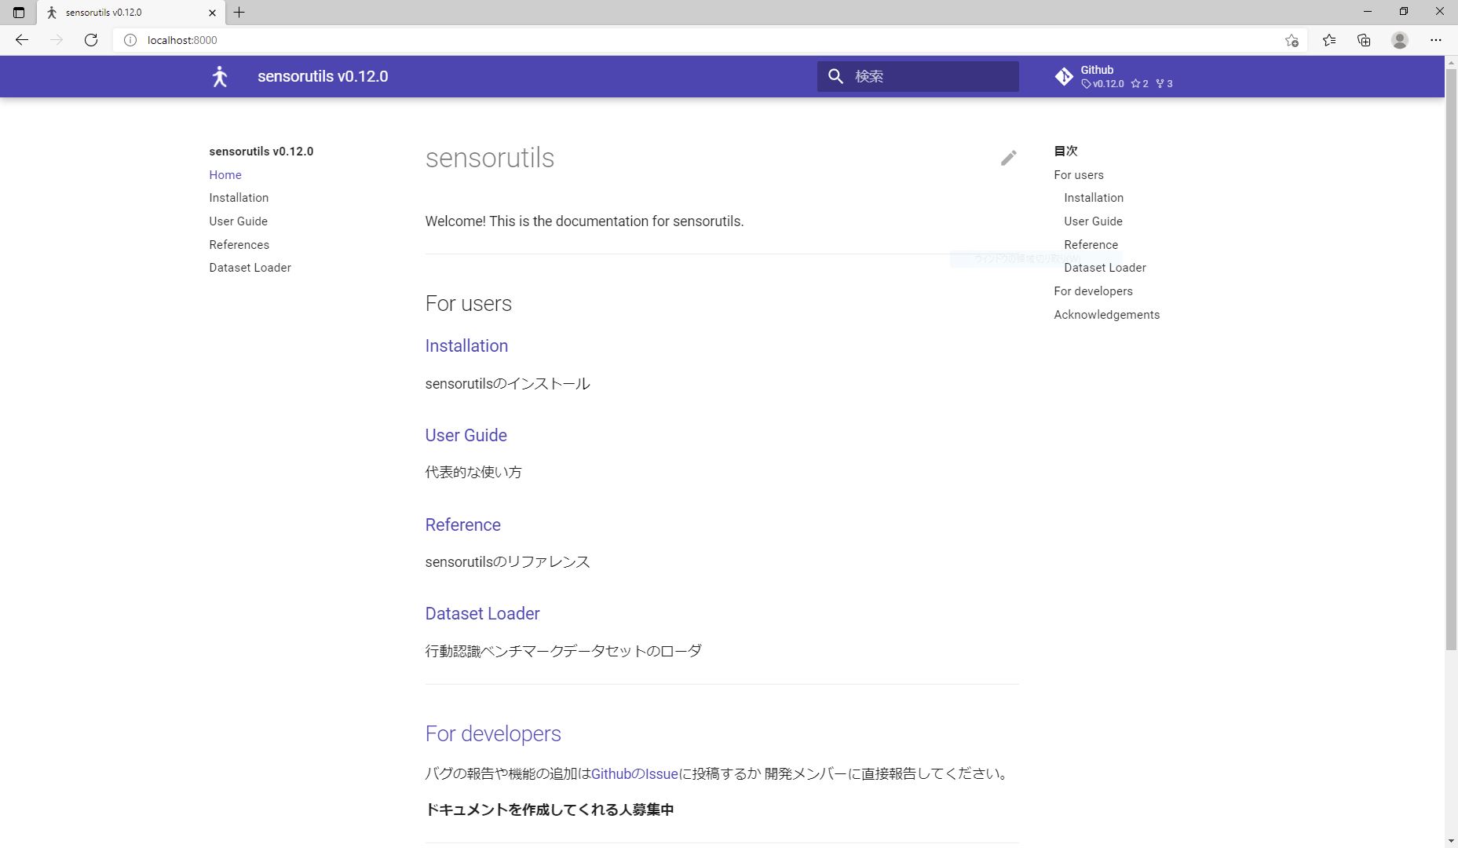Jump to Reference in table of contents
Image resolution: width=1458 pixels, height=848 pixels.
click(x=1091, y=245)
